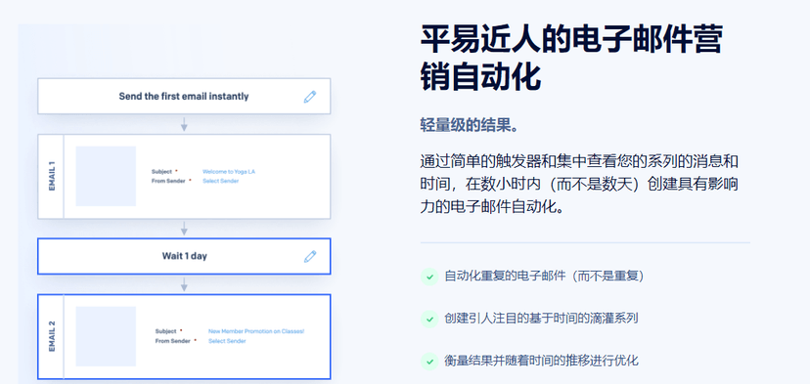
Task: Click 'Send the first email instantly' step
Action: (184, 96)
